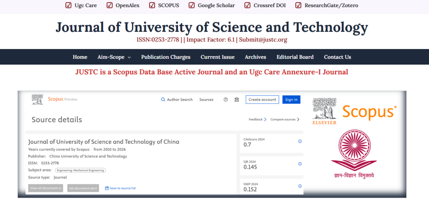Open the Publication Charges page
Viewport: 429px width, 201px height.
pyautogui.click(x=166, y=57)
